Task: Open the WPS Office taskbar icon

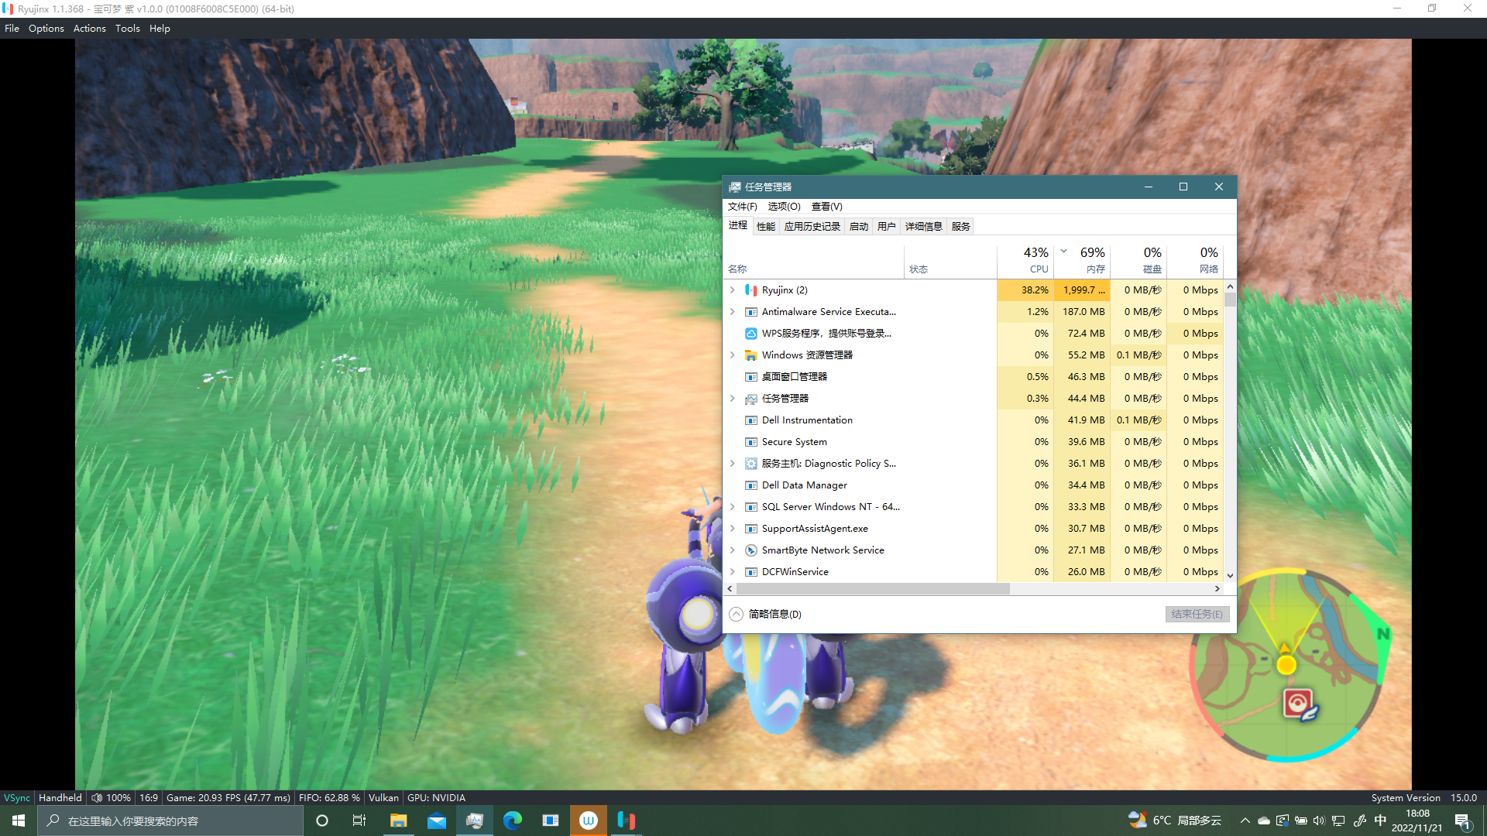Action: (588, 821)
